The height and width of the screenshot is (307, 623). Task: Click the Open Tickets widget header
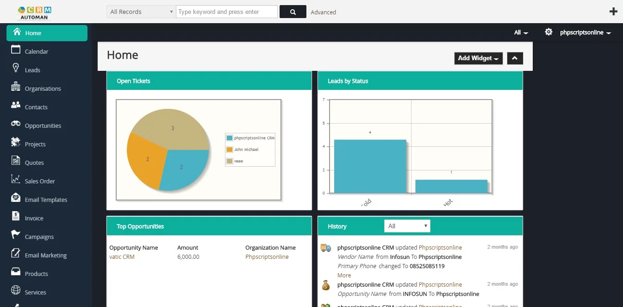[209, 81]
